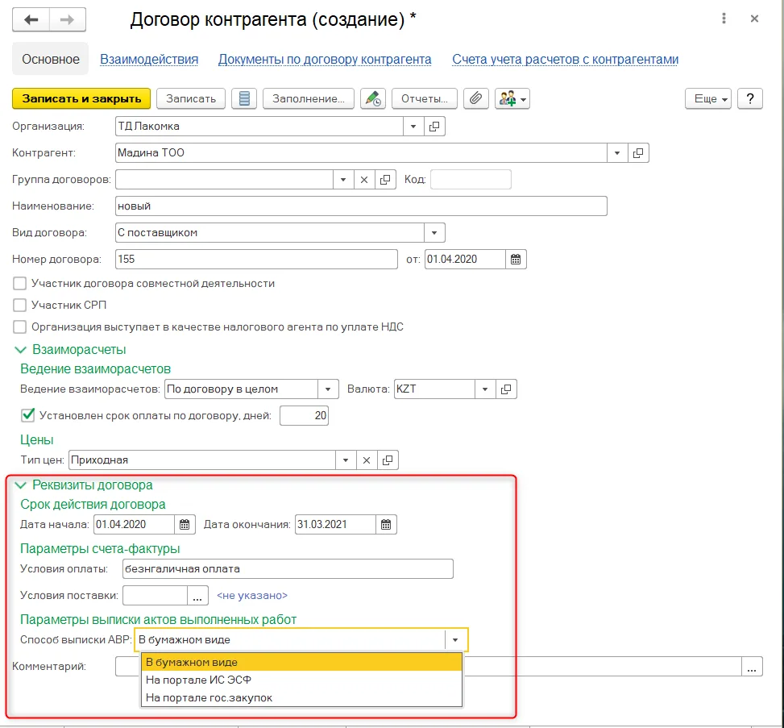Open the calendar for Дата окончания

(386, 525)
